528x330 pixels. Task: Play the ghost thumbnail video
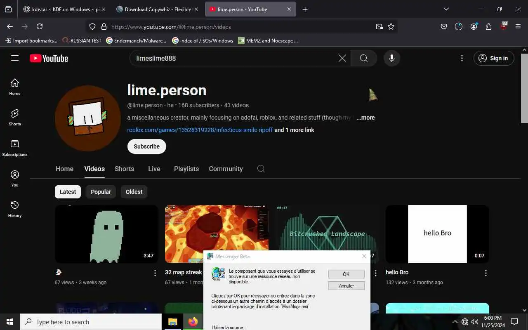pyautogui.click(x=106, y=234)
